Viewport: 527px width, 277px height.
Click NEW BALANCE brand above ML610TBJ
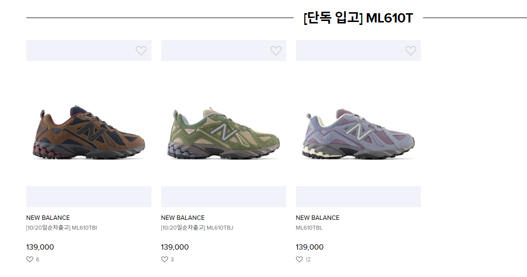pos(183,218)
